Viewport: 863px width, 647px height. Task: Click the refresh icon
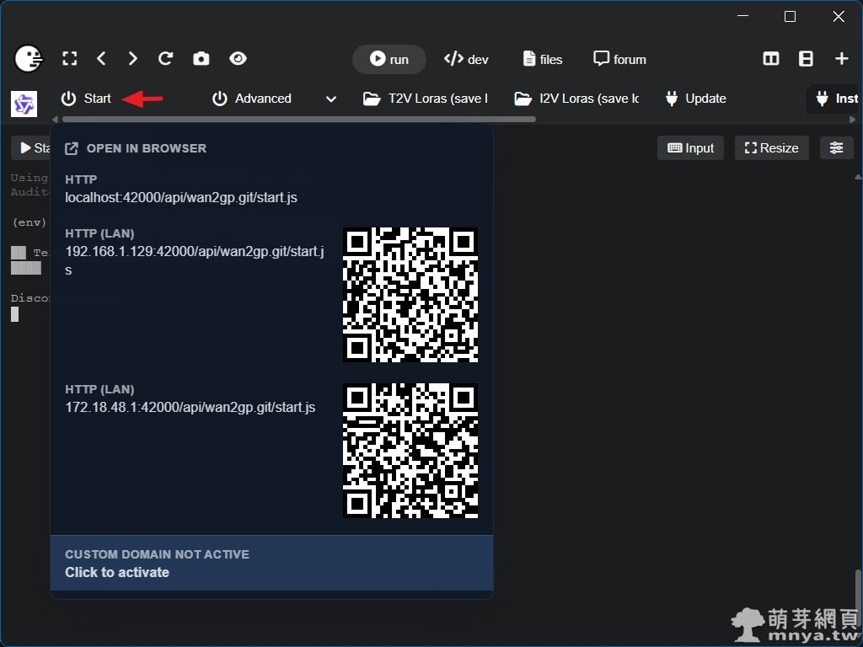166,59
